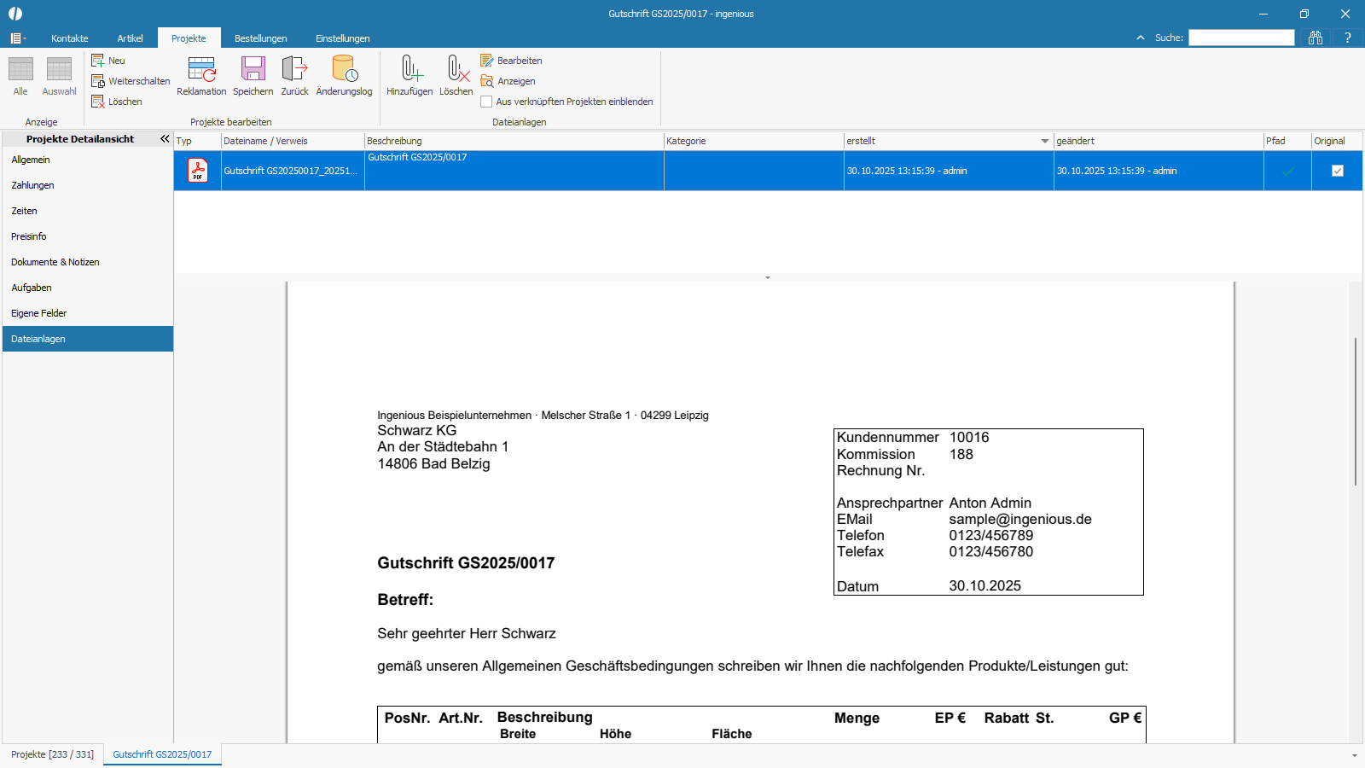Open the Änderungslog
Image resolution: width=1365 pixels, height=768 pixels.
pyautogui.click(x=344, y=70)
